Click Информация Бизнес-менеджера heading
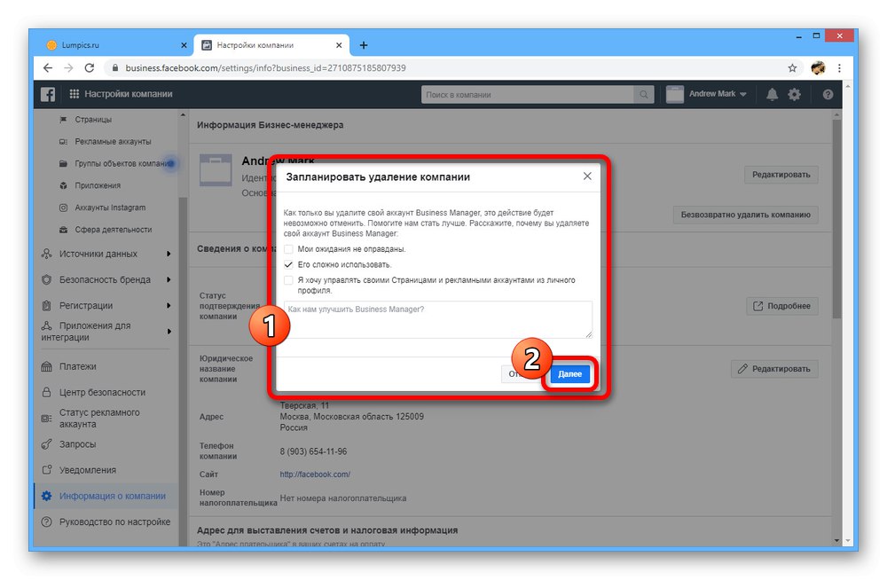Image resolution: width=887 pixels, height=580 pixels. tap(270, 125)
